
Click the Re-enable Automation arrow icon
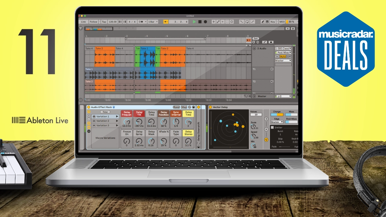coord(223,22)
